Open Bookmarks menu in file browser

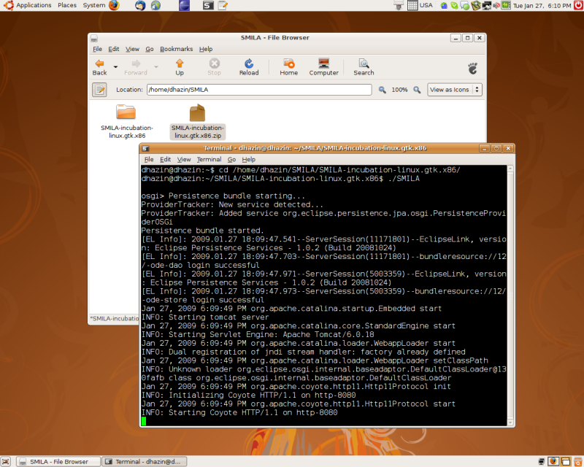176,49
